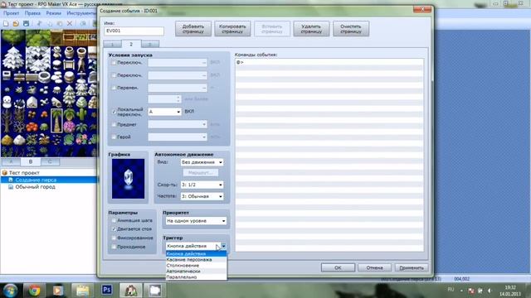Select the Тест проект tree root
Image resolution: width=531 pixels, height=298 pixels.
[x=24, y=173]
